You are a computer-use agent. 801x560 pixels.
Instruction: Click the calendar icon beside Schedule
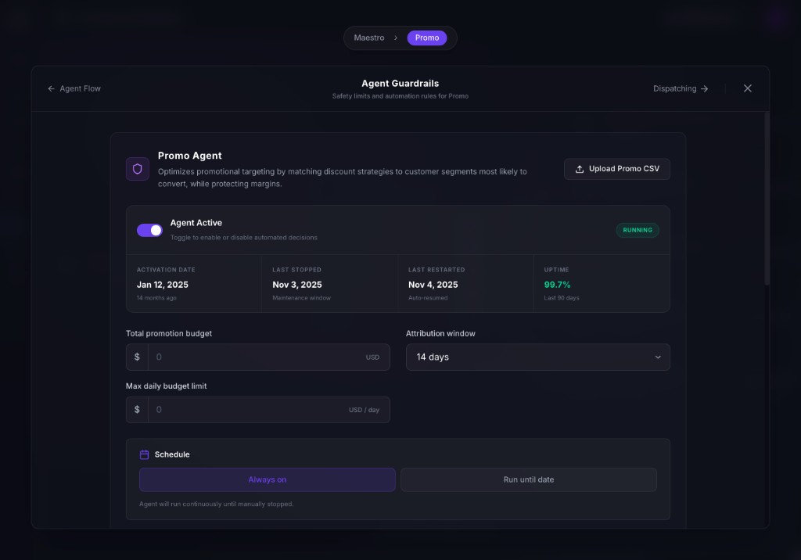point(144,454)
